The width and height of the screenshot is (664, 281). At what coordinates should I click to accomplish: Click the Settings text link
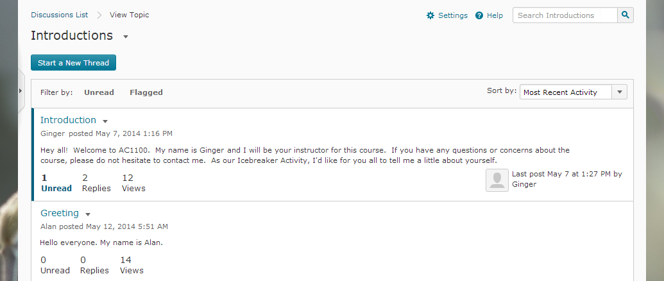click(453, 15)
